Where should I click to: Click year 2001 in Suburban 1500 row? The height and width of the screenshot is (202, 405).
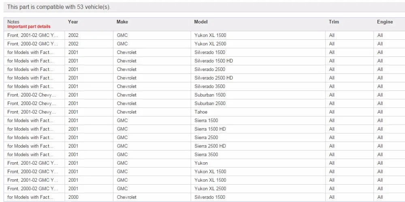click(73, 95)
